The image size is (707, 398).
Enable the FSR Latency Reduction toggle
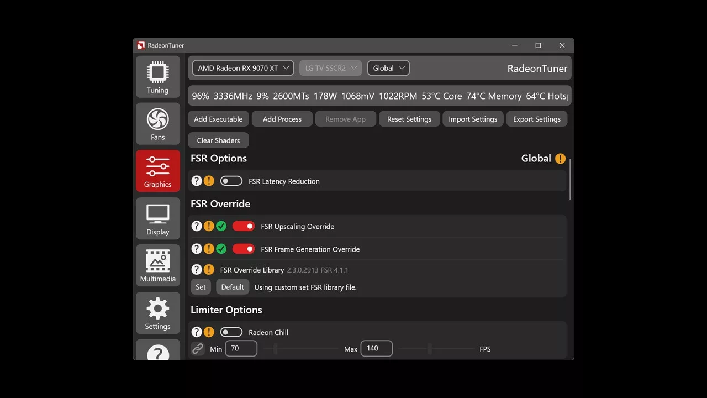(231, 181)
